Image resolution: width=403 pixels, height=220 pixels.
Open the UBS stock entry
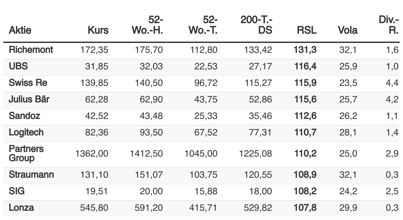(x=18, y=66)
